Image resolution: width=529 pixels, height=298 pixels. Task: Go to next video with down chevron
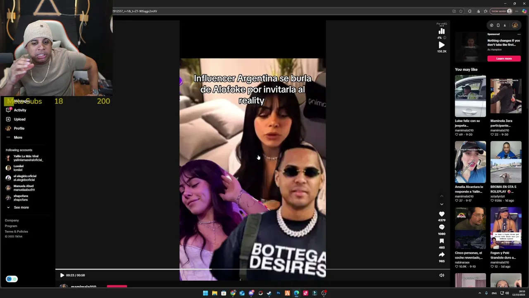[x=442, y=204]
